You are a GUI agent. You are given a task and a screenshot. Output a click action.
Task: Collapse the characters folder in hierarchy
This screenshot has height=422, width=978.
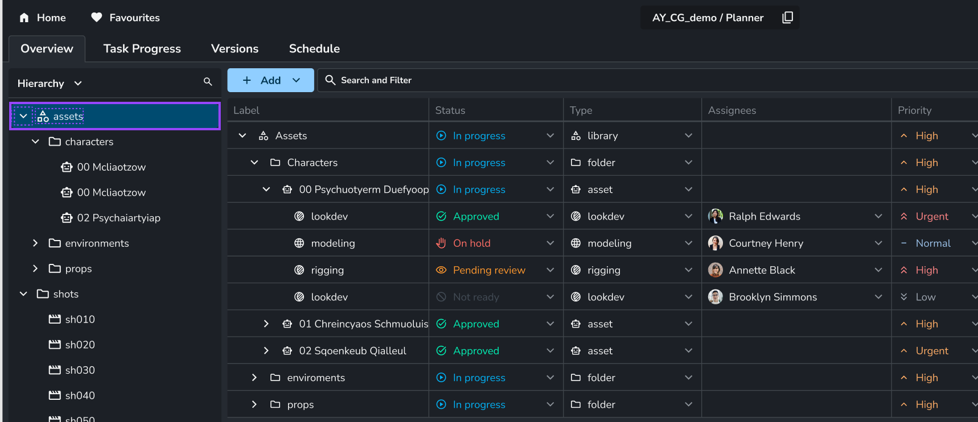point(35,142)
